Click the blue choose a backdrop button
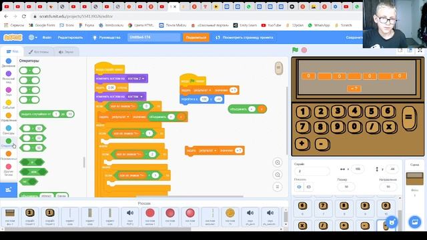Screen dimensions: 427x240 click(415, 222)
